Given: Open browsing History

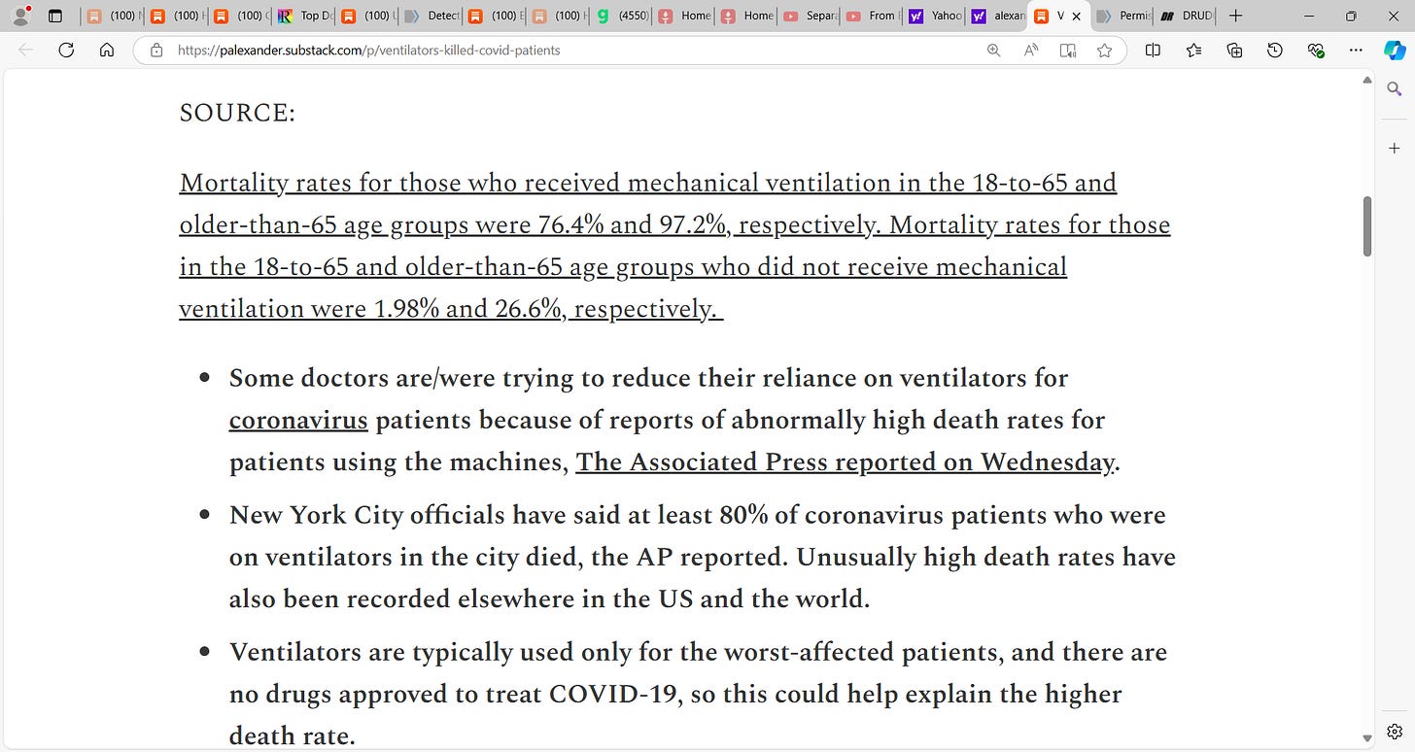Looking at the screenshot, I should click(x=1275, y=51).
